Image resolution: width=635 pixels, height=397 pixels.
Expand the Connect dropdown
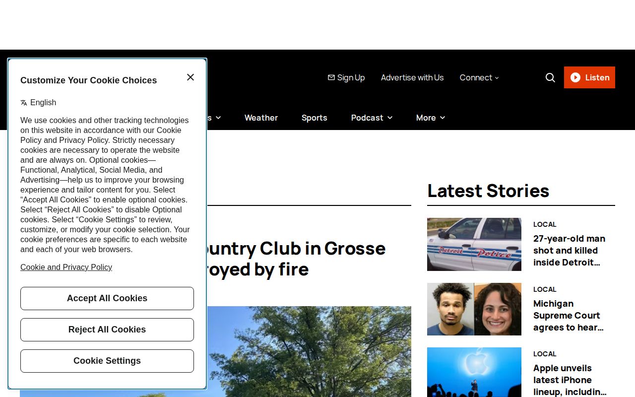(x=479, y=77)
